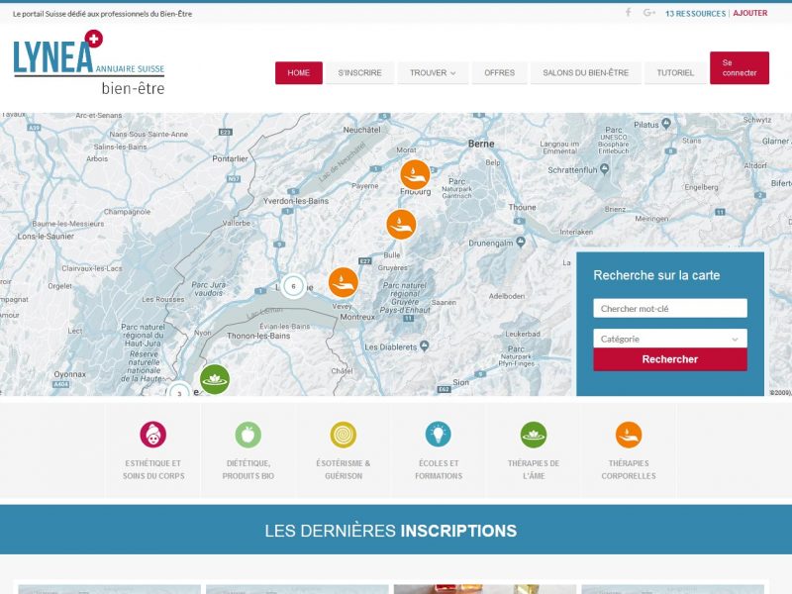Viewport: 792px width, 594px height.
Task: Open the Diététique, produits bio label
Action: [x=248, y=469]
